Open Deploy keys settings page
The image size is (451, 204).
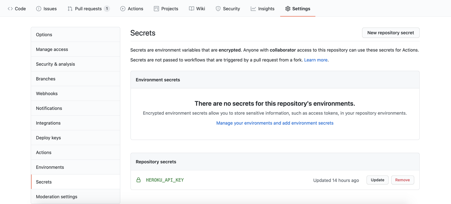49,138
